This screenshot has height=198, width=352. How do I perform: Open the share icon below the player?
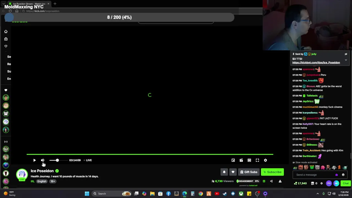click(x=271, y=181)
